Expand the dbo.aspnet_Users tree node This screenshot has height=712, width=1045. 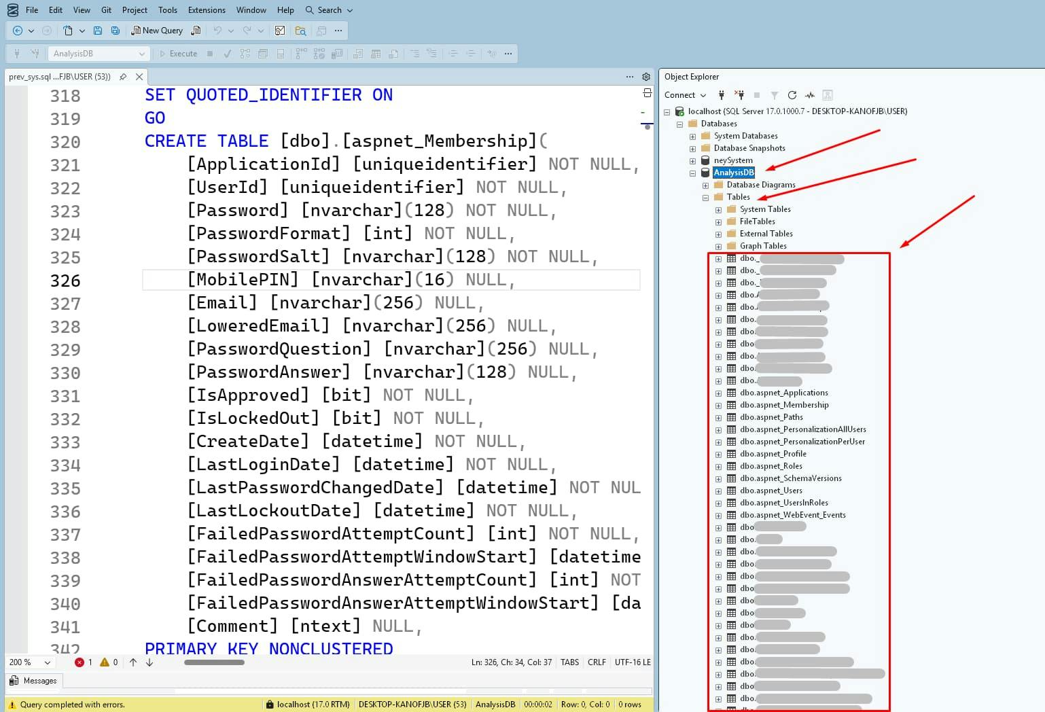(x=718, y=490)
